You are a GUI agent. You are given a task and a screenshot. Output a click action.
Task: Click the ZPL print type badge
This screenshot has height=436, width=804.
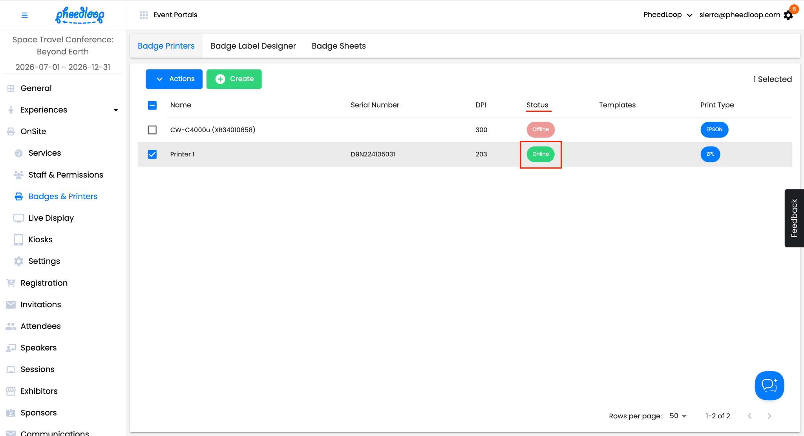(x=710, y=154)
